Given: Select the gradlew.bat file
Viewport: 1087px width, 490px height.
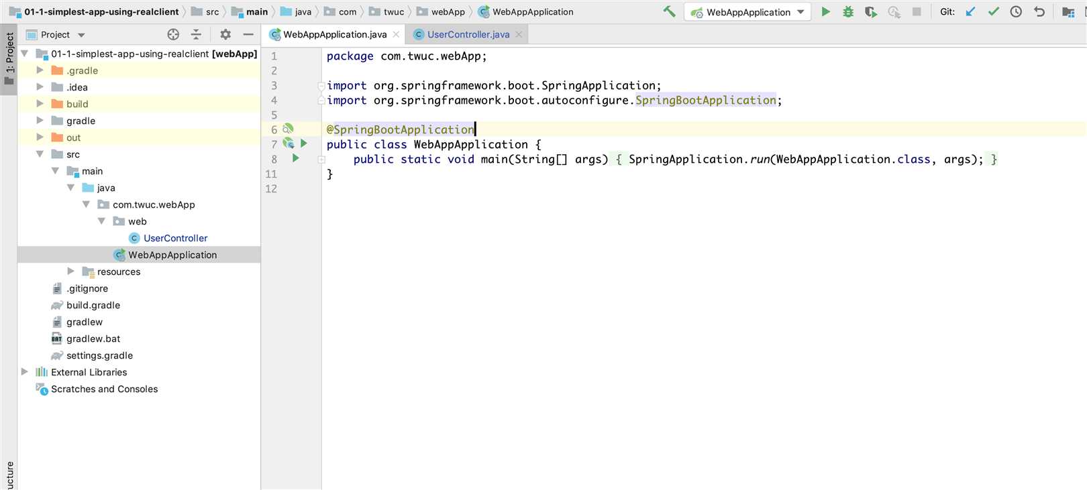Looking at the screenshot, I should [x=93, y=339].
